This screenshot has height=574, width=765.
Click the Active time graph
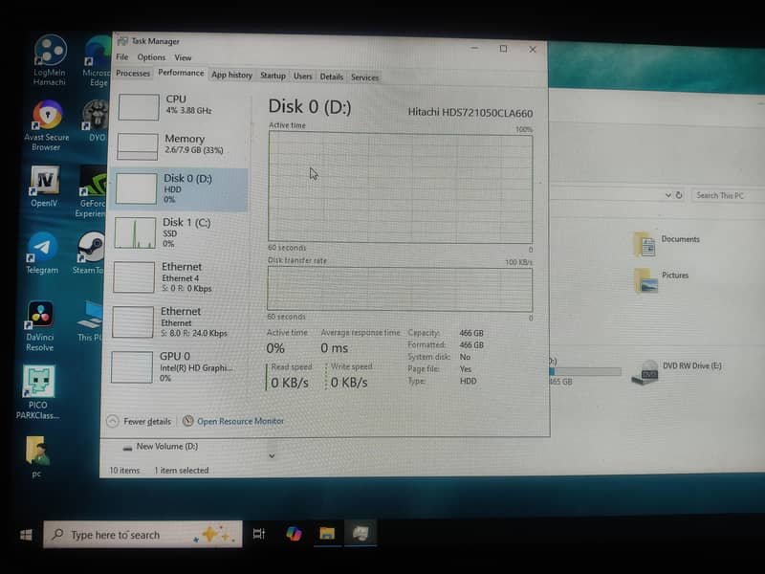coord(400,188)
